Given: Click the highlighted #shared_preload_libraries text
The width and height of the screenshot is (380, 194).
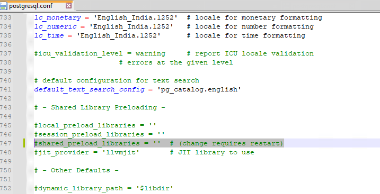Looking at the screenshot, I should (87, 143).
